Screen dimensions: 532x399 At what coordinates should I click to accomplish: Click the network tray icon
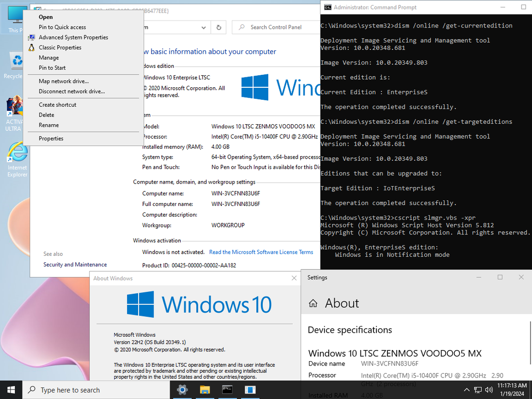click(478, 390)
